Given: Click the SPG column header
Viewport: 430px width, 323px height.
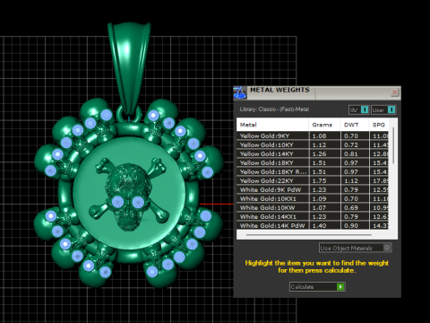Looking at the screenshot, I should [x=379, y=125].
